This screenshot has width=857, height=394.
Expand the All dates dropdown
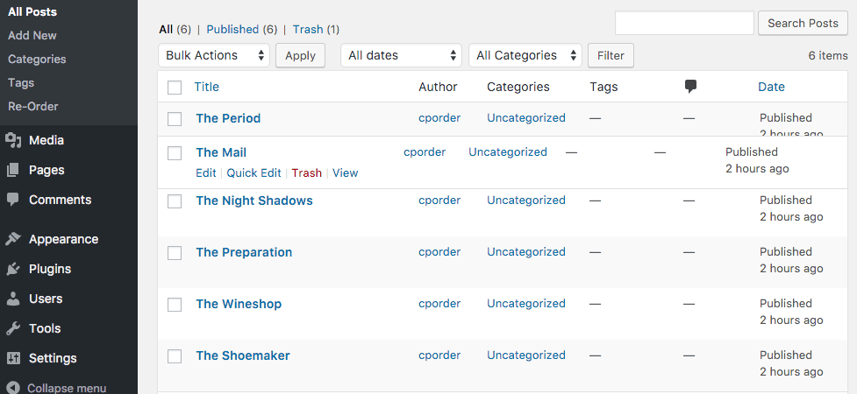pyautogui.click(x=402, y=55)
